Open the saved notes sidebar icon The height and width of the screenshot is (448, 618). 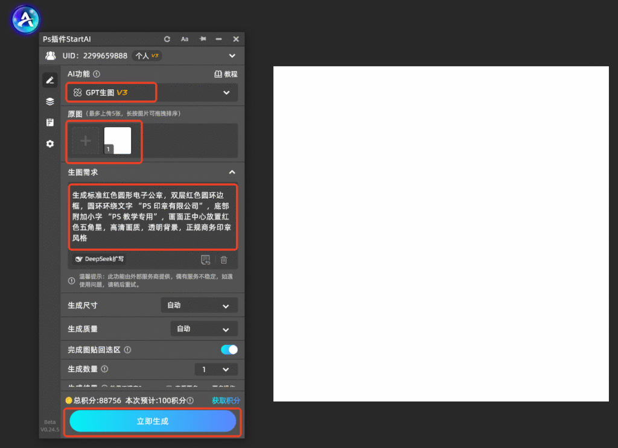coord(50,122)
